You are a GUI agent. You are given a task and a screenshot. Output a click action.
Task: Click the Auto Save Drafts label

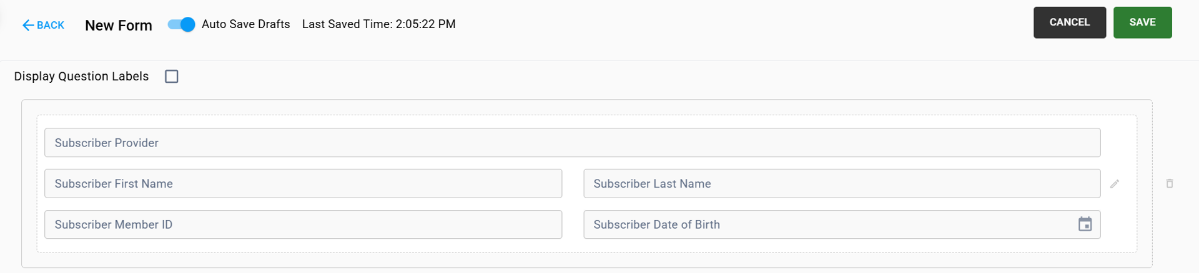click(245, 24)
